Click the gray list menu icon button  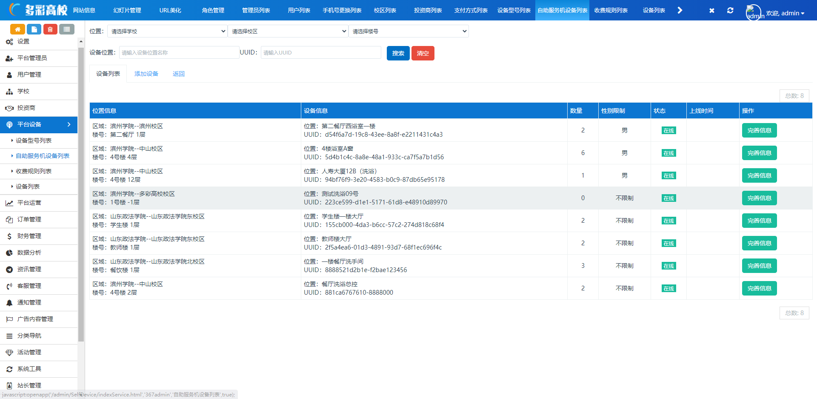(67, 29)
